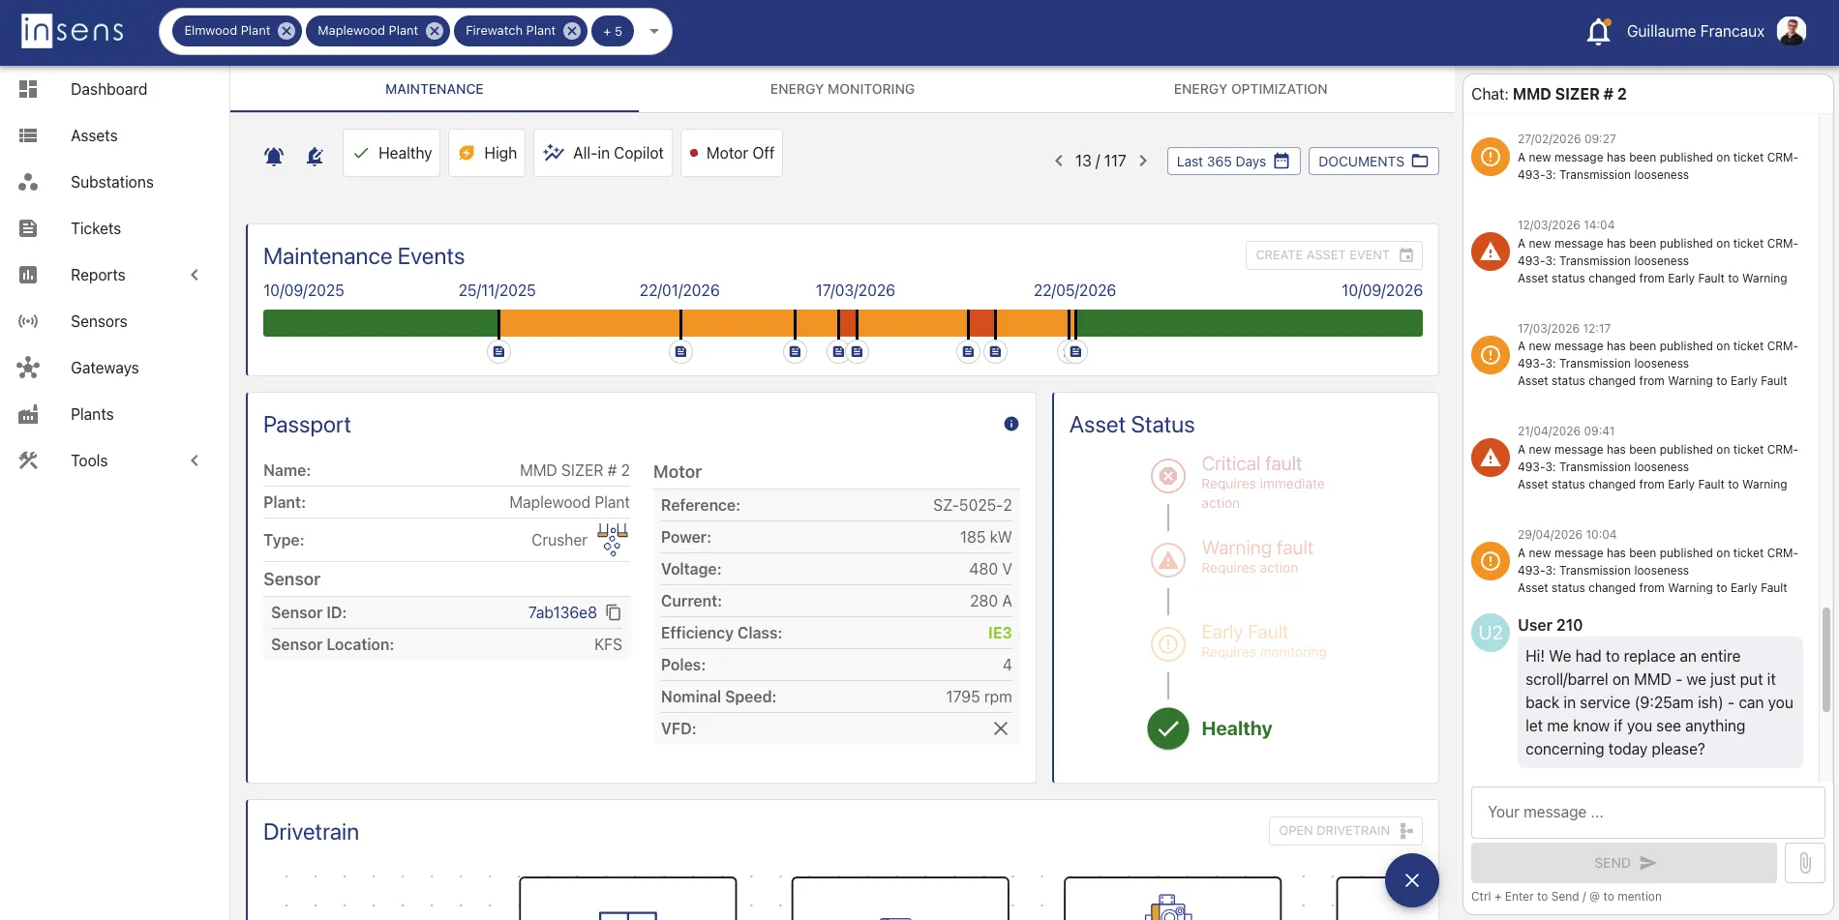Open Gateways from the sidebar

(x=105, y=368)
